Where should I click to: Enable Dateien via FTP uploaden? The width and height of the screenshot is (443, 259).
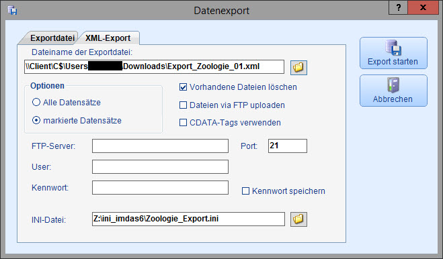pos(183,105)
